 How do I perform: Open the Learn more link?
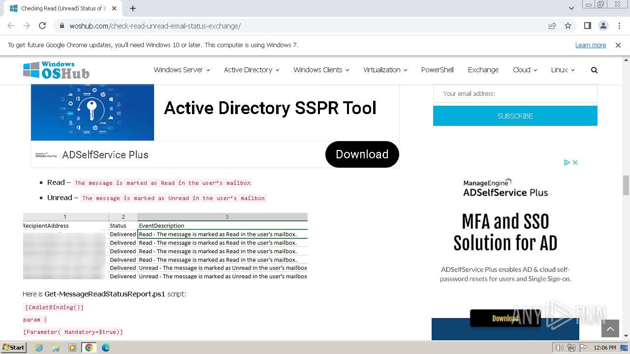click(591, 45)
